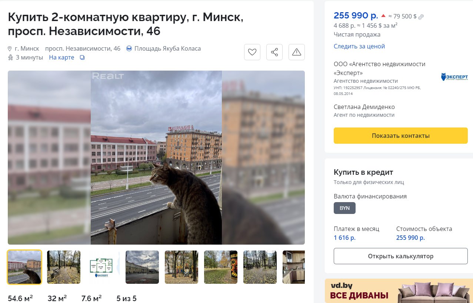Click the red price increase arrow
Viewport: 473px width, 303px height.
[383, 16]
